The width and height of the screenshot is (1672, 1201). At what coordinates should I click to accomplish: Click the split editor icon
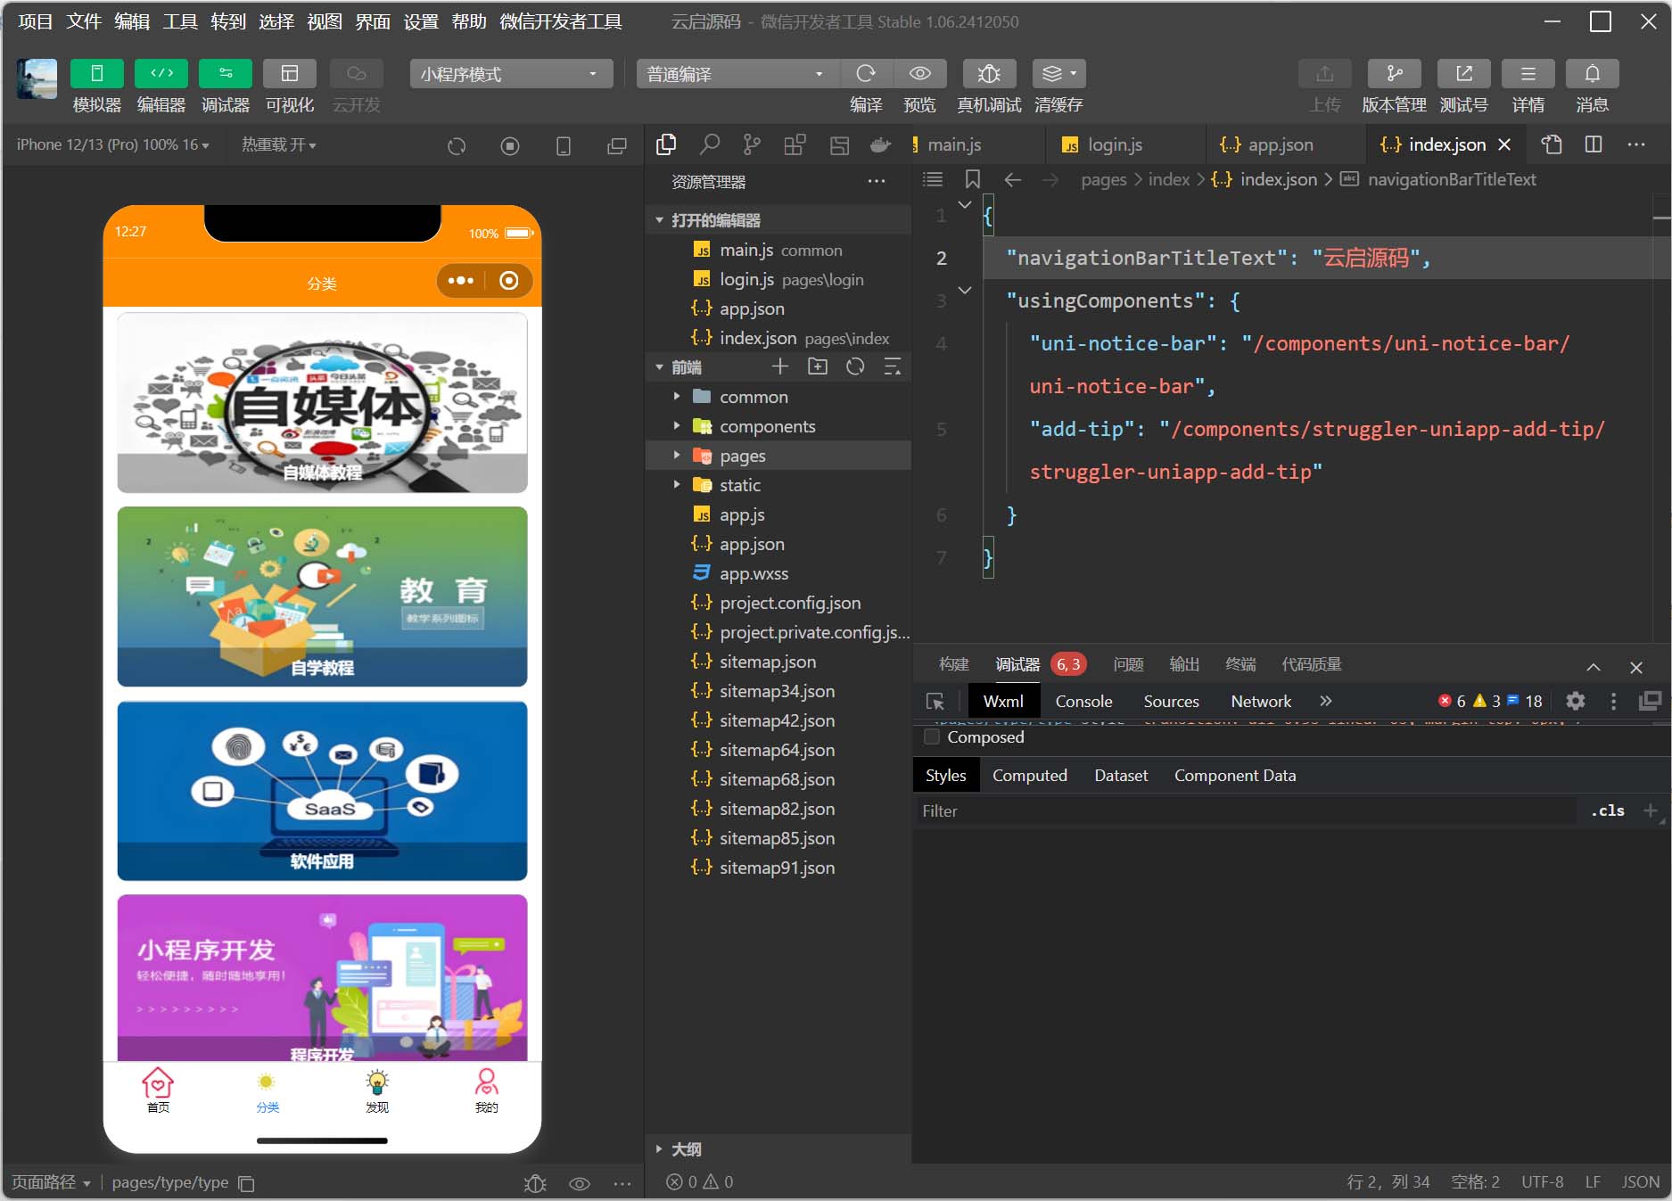coord(1594,144)
